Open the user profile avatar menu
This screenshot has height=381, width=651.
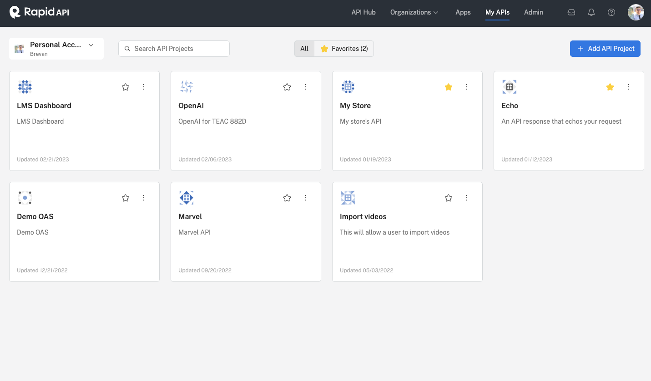pos(636,12)
